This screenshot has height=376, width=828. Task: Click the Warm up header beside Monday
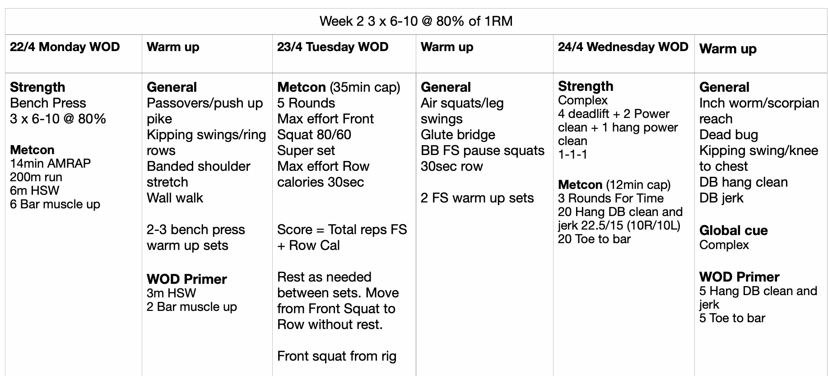[173, 47]
